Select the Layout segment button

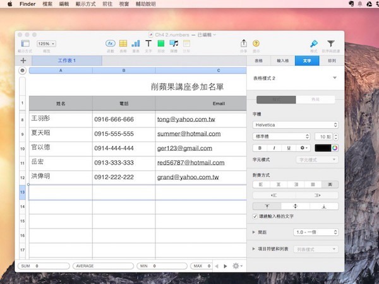pos(315,100)
